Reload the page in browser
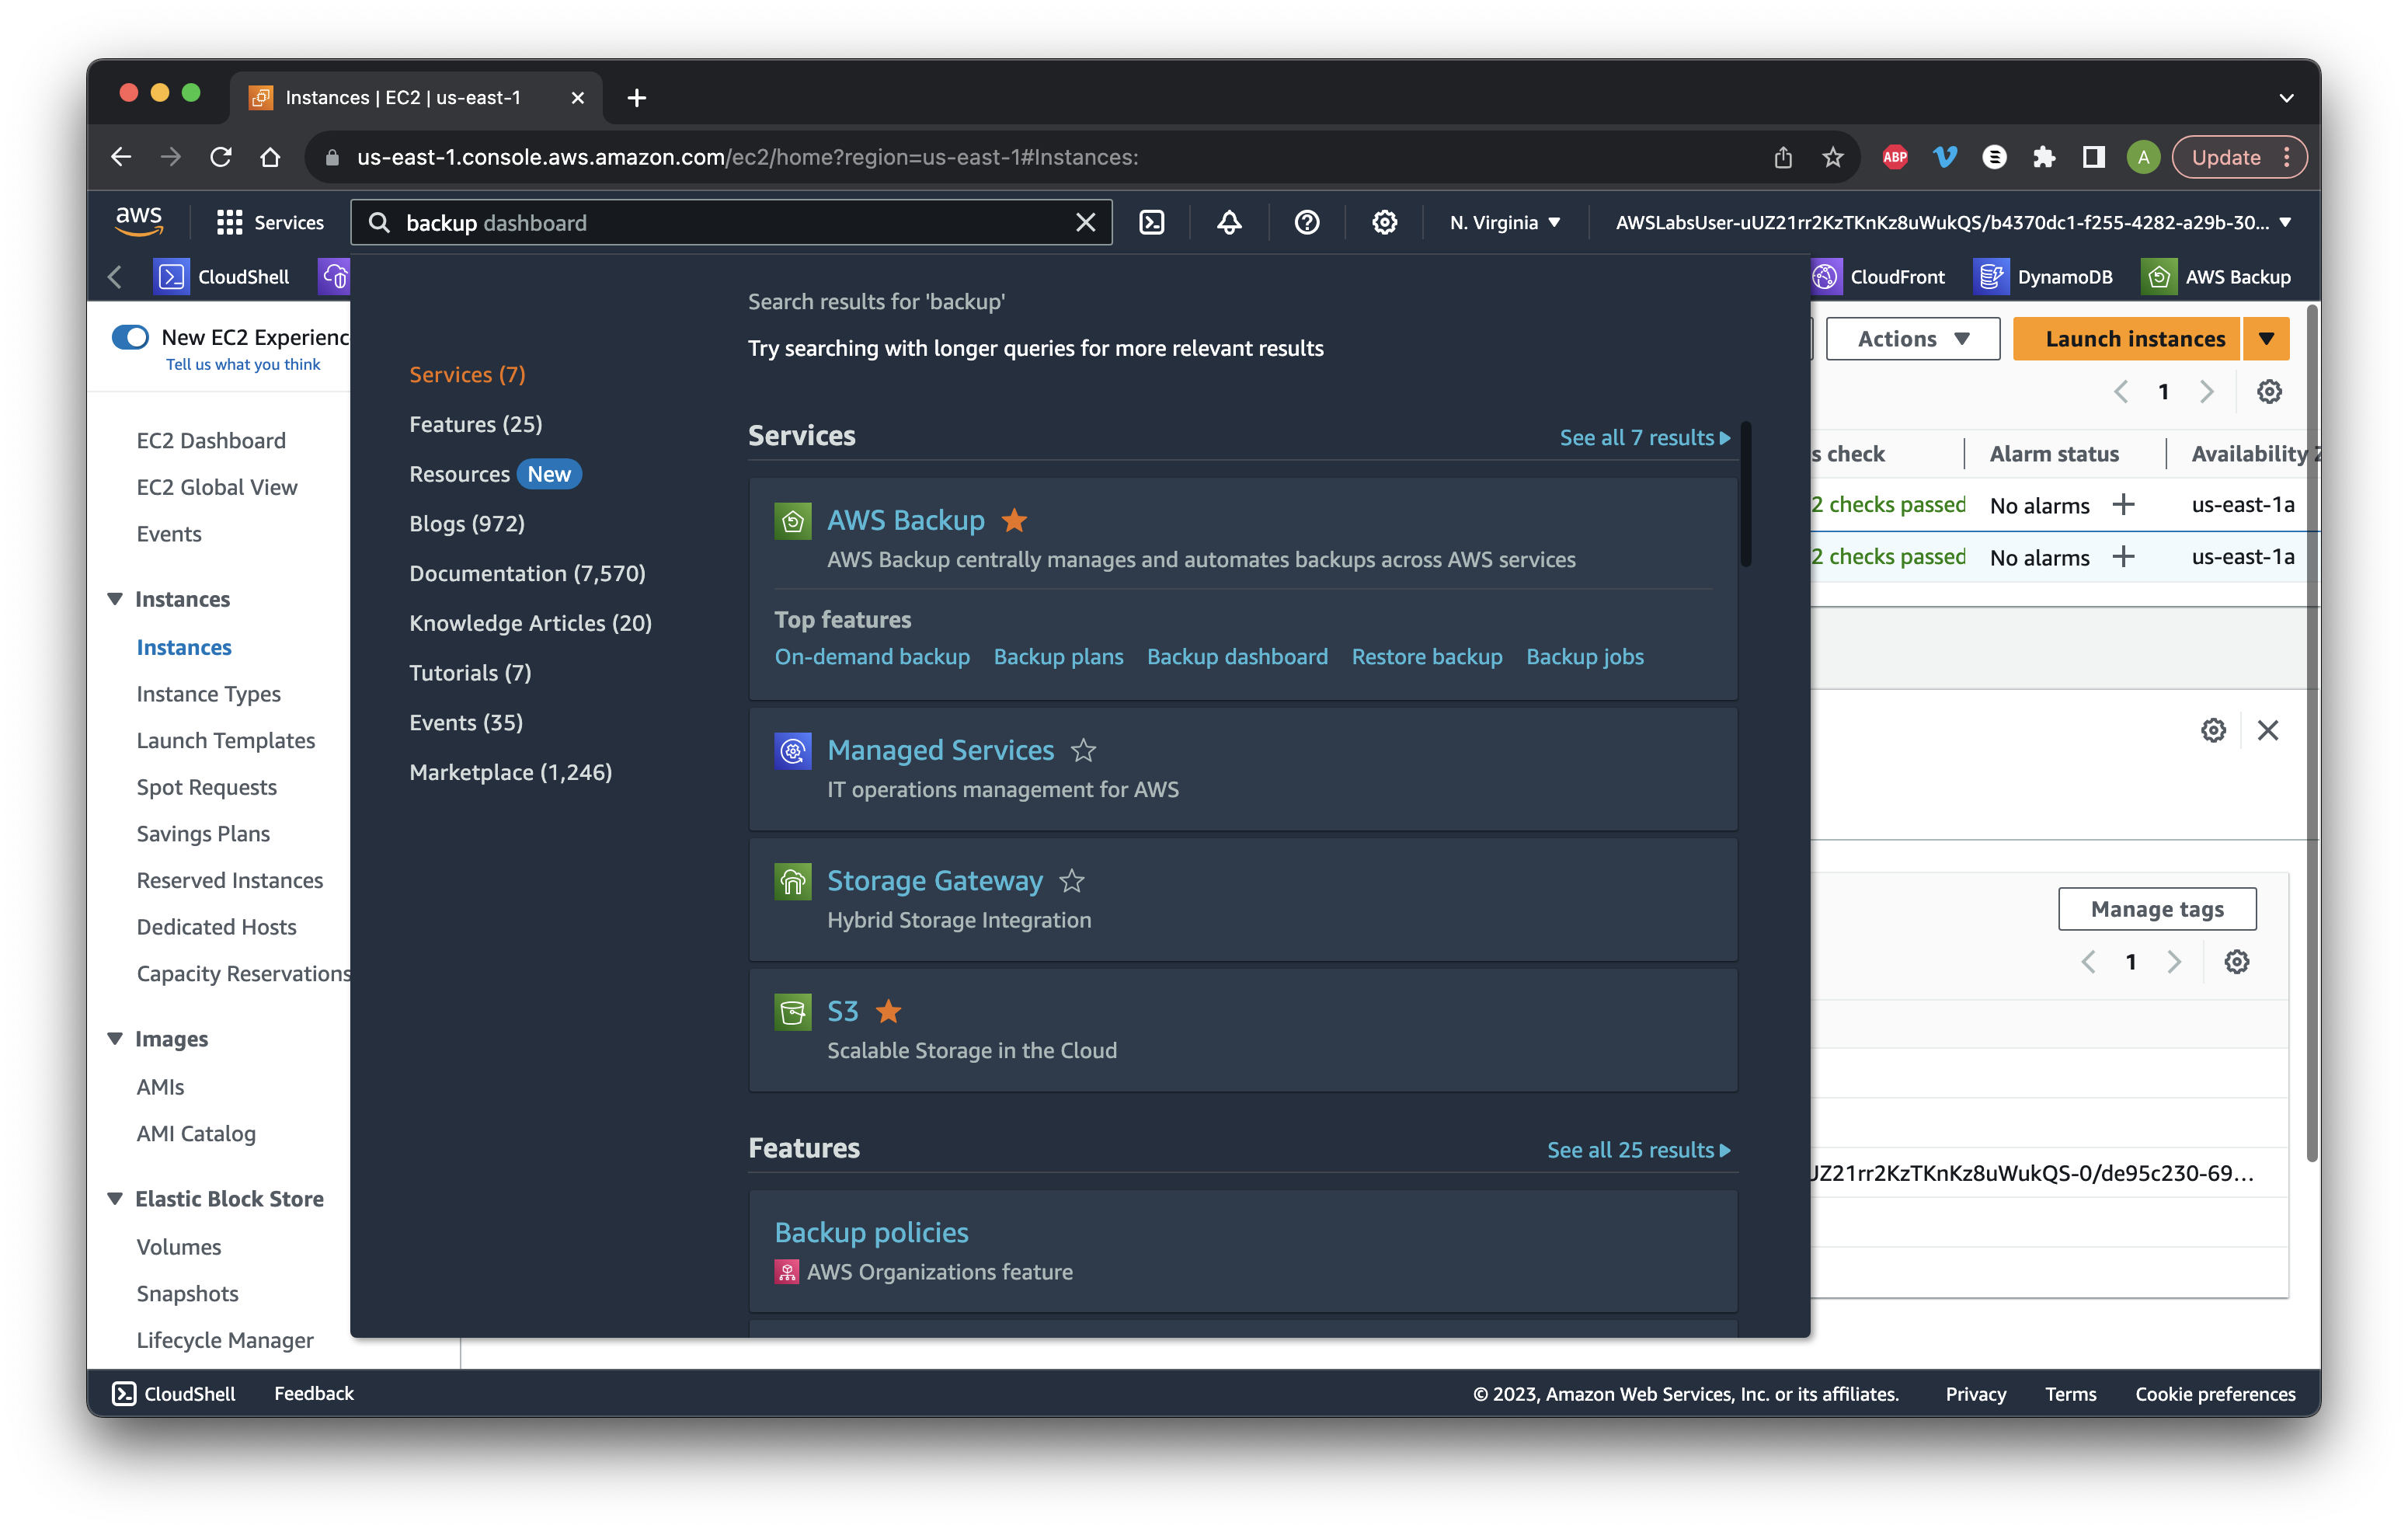2408x1532 pixels. click(x=221, y=157)
